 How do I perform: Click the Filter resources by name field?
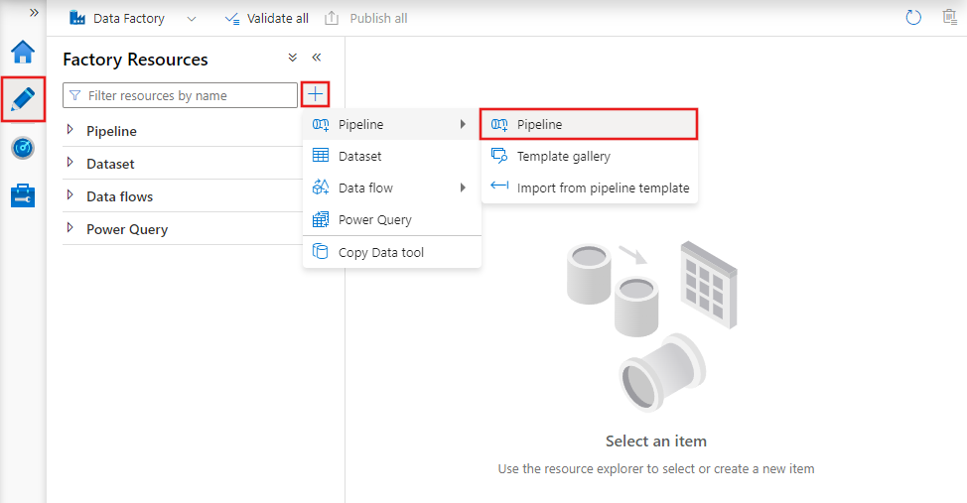click(180, 95)
